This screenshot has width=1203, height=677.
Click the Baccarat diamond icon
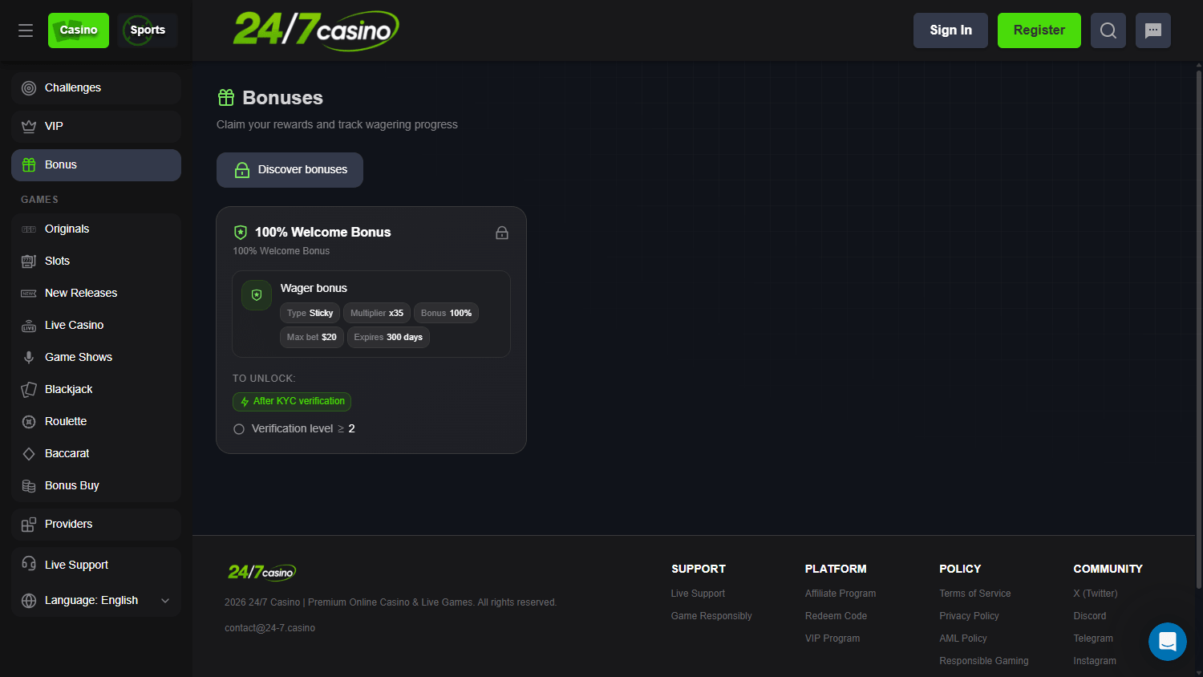click(29, 454)
